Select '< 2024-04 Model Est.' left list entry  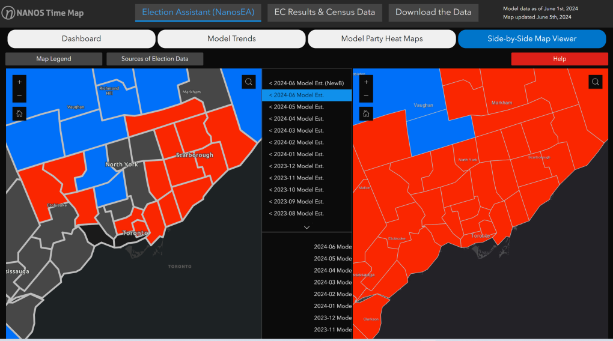(x=307, y=119)
